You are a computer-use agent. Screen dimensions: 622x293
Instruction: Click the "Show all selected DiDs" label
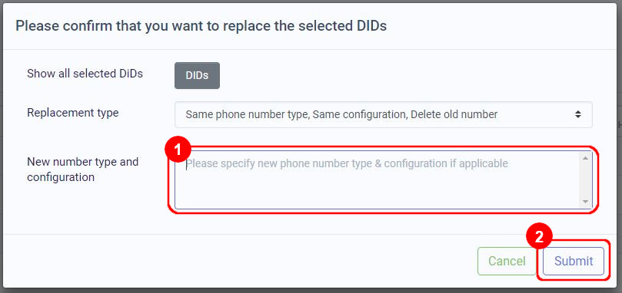tap(85, 74)
